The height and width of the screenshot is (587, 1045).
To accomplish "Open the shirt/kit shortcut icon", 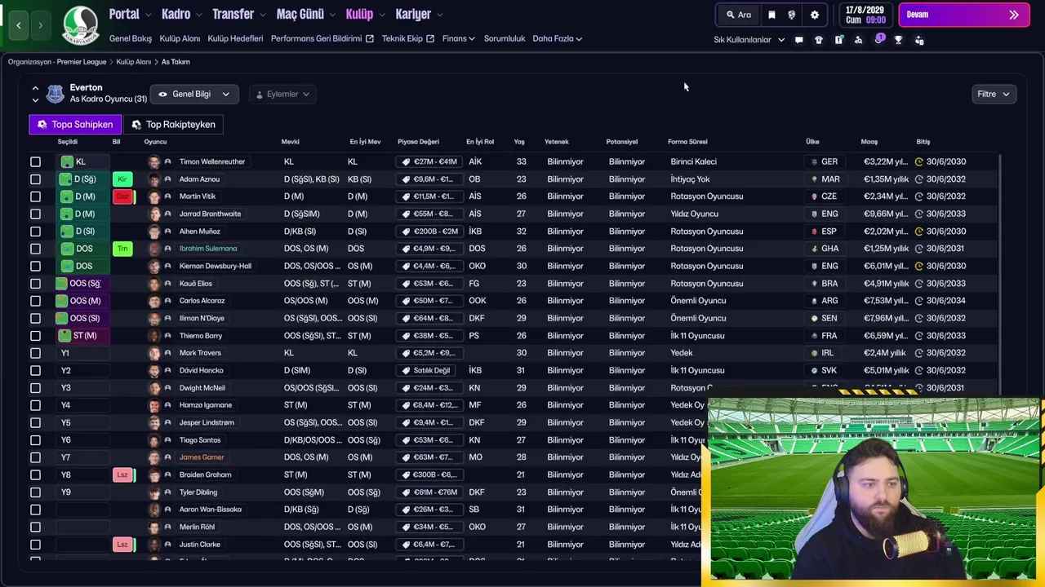I will (819, 40).
